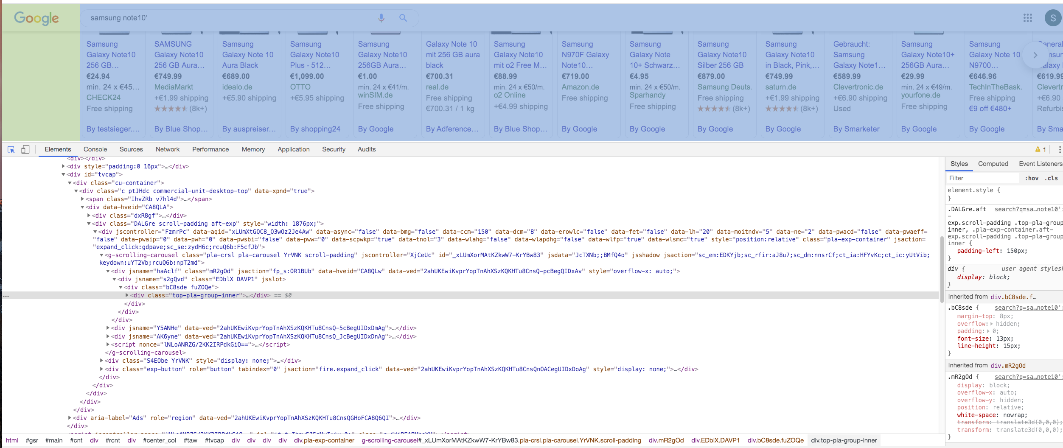Switch to the Console tab
1063x448 pixels.
pos(95,149)
